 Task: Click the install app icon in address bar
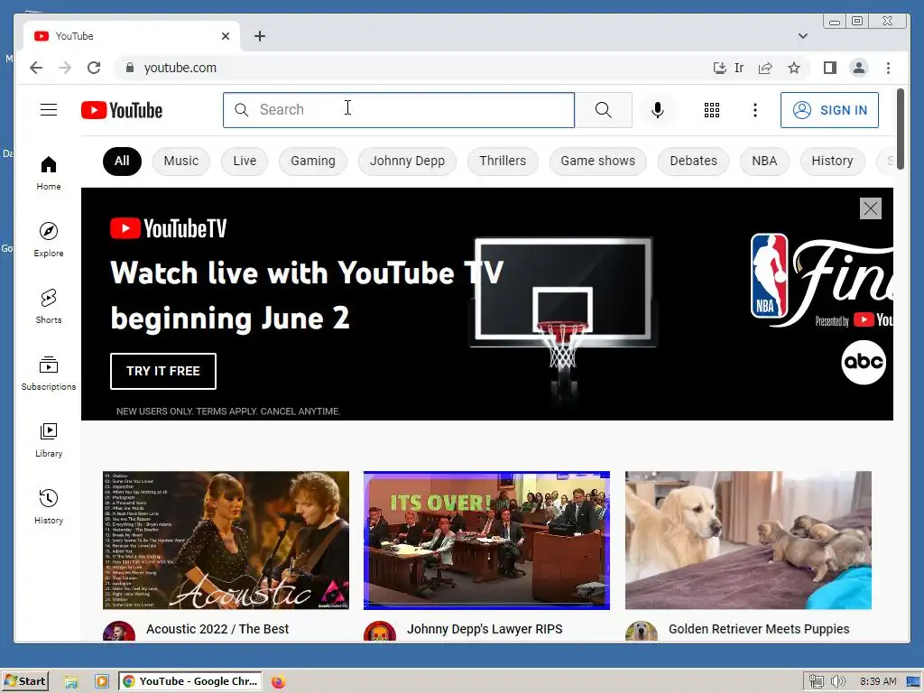(719, 68)
